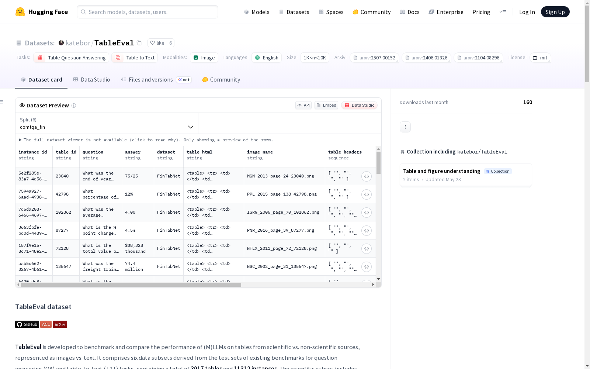Screen dimensions: 590x369
Task: Click the Sign Up button
Action: [555, 12]
